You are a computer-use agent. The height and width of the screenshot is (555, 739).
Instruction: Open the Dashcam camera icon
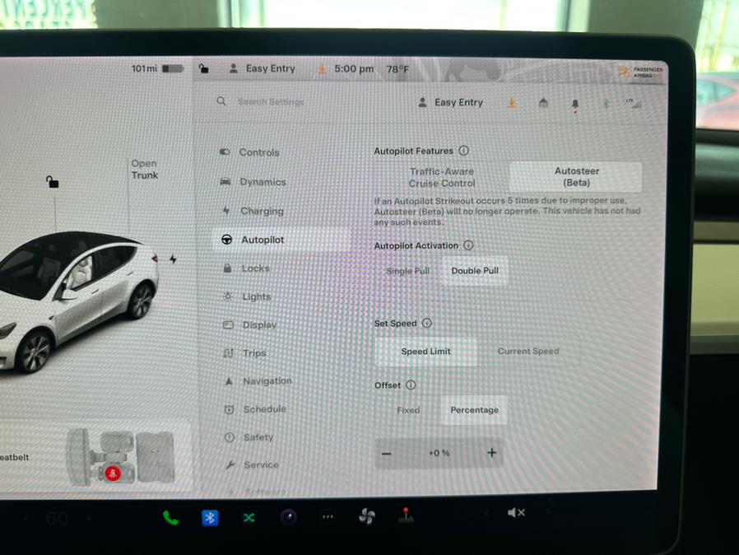click(288, 517)
